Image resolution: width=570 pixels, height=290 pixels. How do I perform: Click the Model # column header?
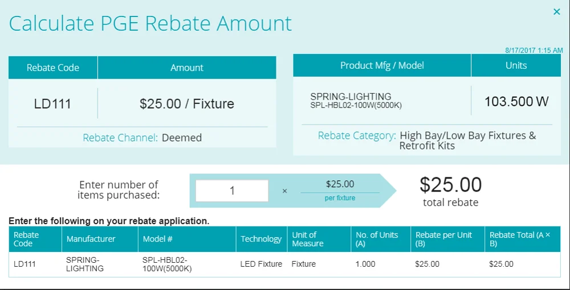point(158,239)
